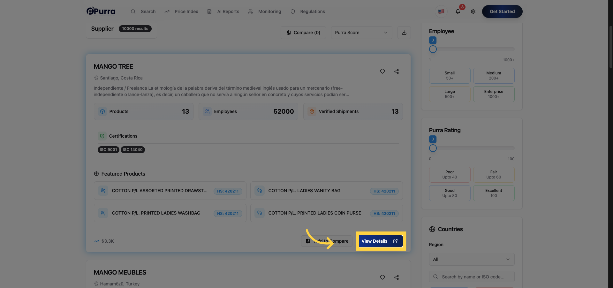Open the Region All dropdown
This screenshot has height=288, width=613.
[472, 259]
